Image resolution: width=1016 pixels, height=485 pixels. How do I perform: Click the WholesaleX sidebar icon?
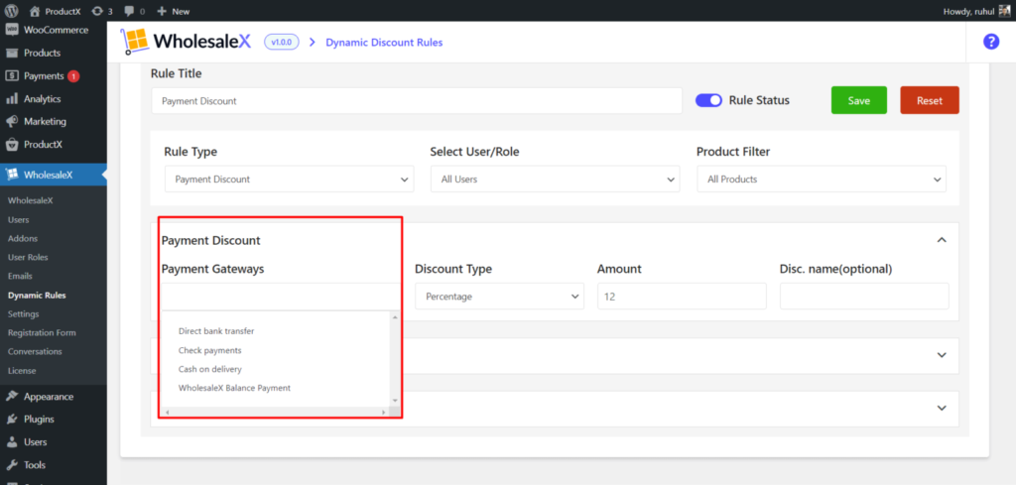12,175
